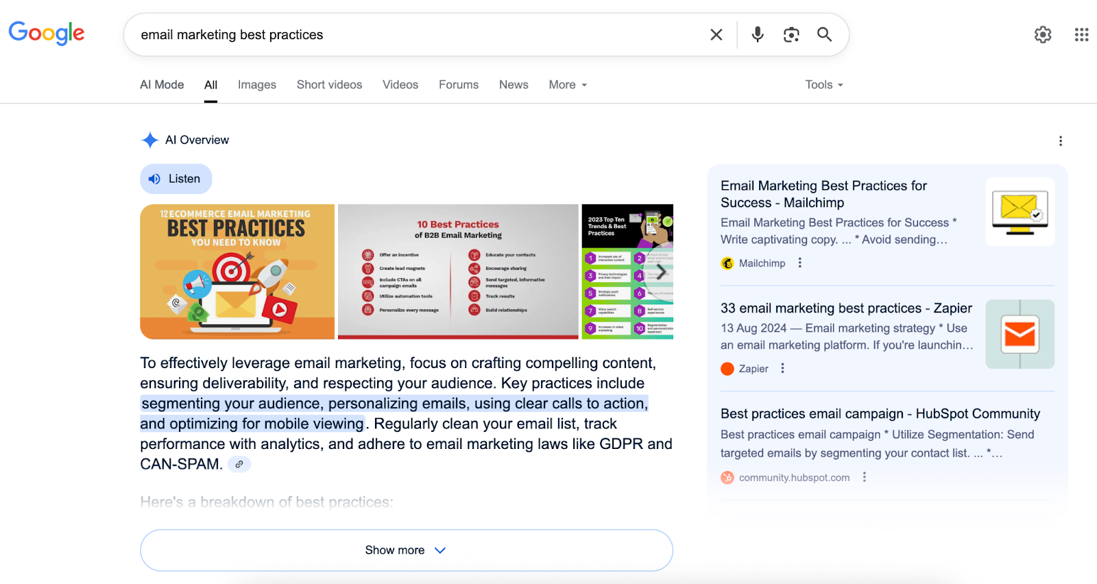Viewport: 1097px width, 584px height.
Task: Open the Videos tab
Action: coord(400,84)
